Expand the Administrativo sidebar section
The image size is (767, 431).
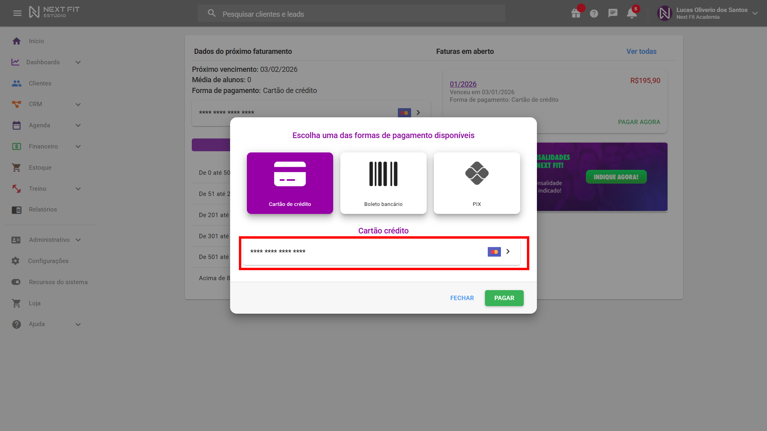[x=49, y=240]
